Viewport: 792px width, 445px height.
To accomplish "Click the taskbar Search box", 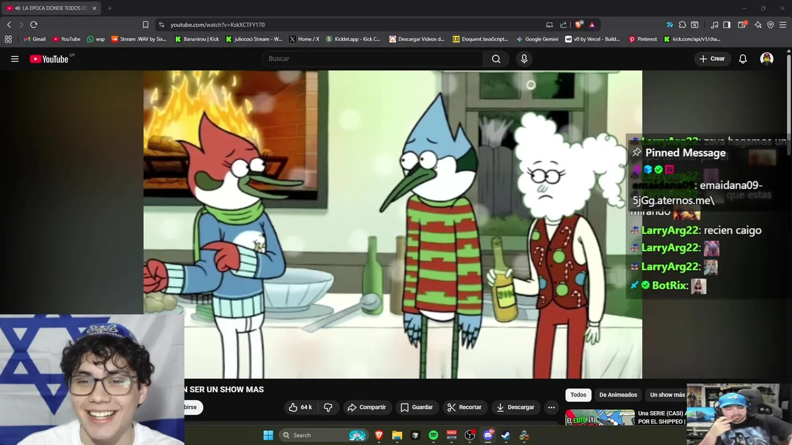I will tap(324, 435).
